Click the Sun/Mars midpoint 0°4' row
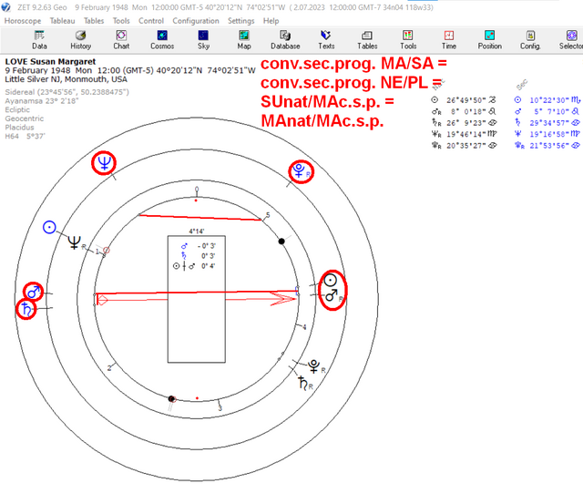The width and height of the screenshot is (583, 504). [x=194, y=266]
